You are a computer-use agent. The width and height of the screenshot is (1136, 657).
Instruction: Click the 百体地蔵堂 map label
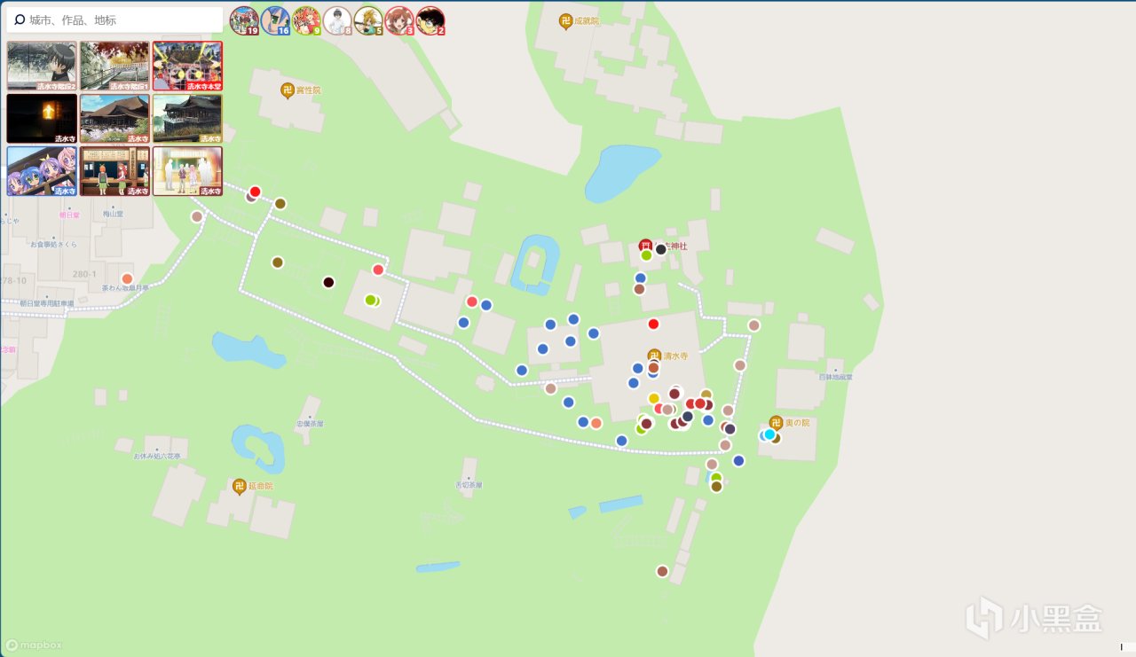click(835, 377)
